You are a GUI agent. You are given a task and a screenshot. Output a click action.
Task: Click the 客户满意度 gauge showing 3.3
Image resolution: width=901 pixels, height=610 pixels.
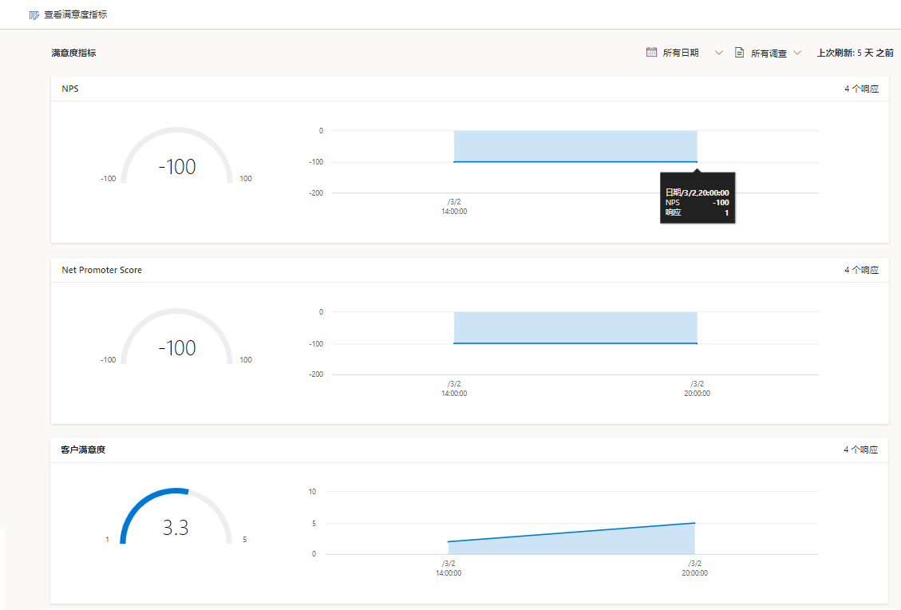point(176,517)
